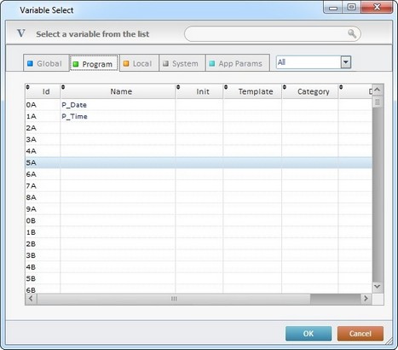Click the vertical scrollbar down arrow
The width and height of the screenshot is (398, 350).
378,286
